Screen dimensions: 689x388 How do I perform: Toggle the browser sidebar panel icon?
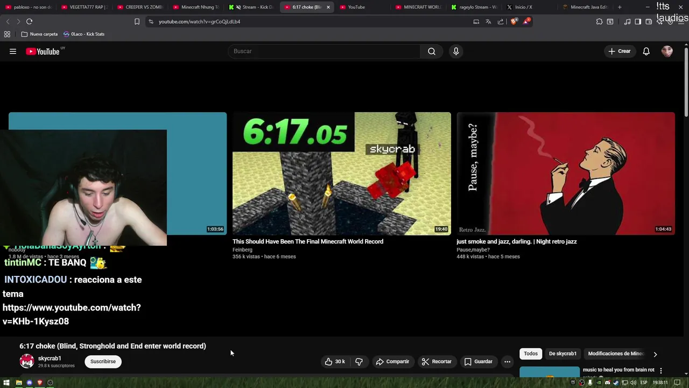638,22
